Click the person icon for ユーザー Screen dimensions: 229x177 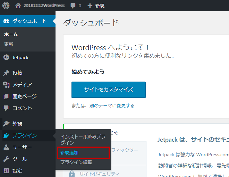tap(6, 147)
